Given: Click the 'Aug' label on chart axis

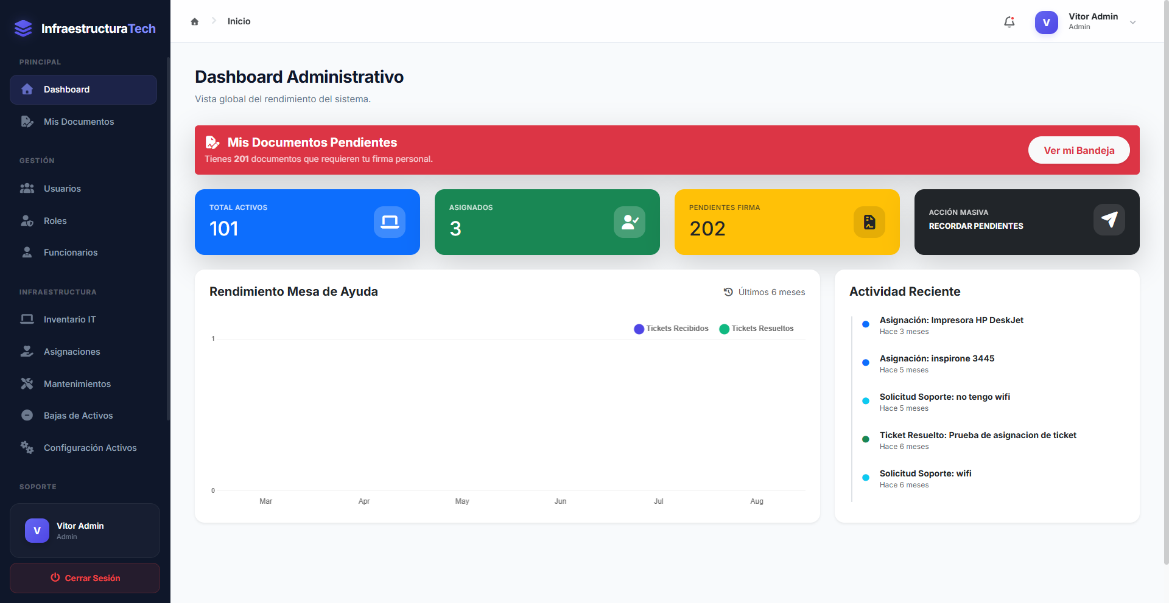Looking at the screenshot, I should tap(757, 501).
